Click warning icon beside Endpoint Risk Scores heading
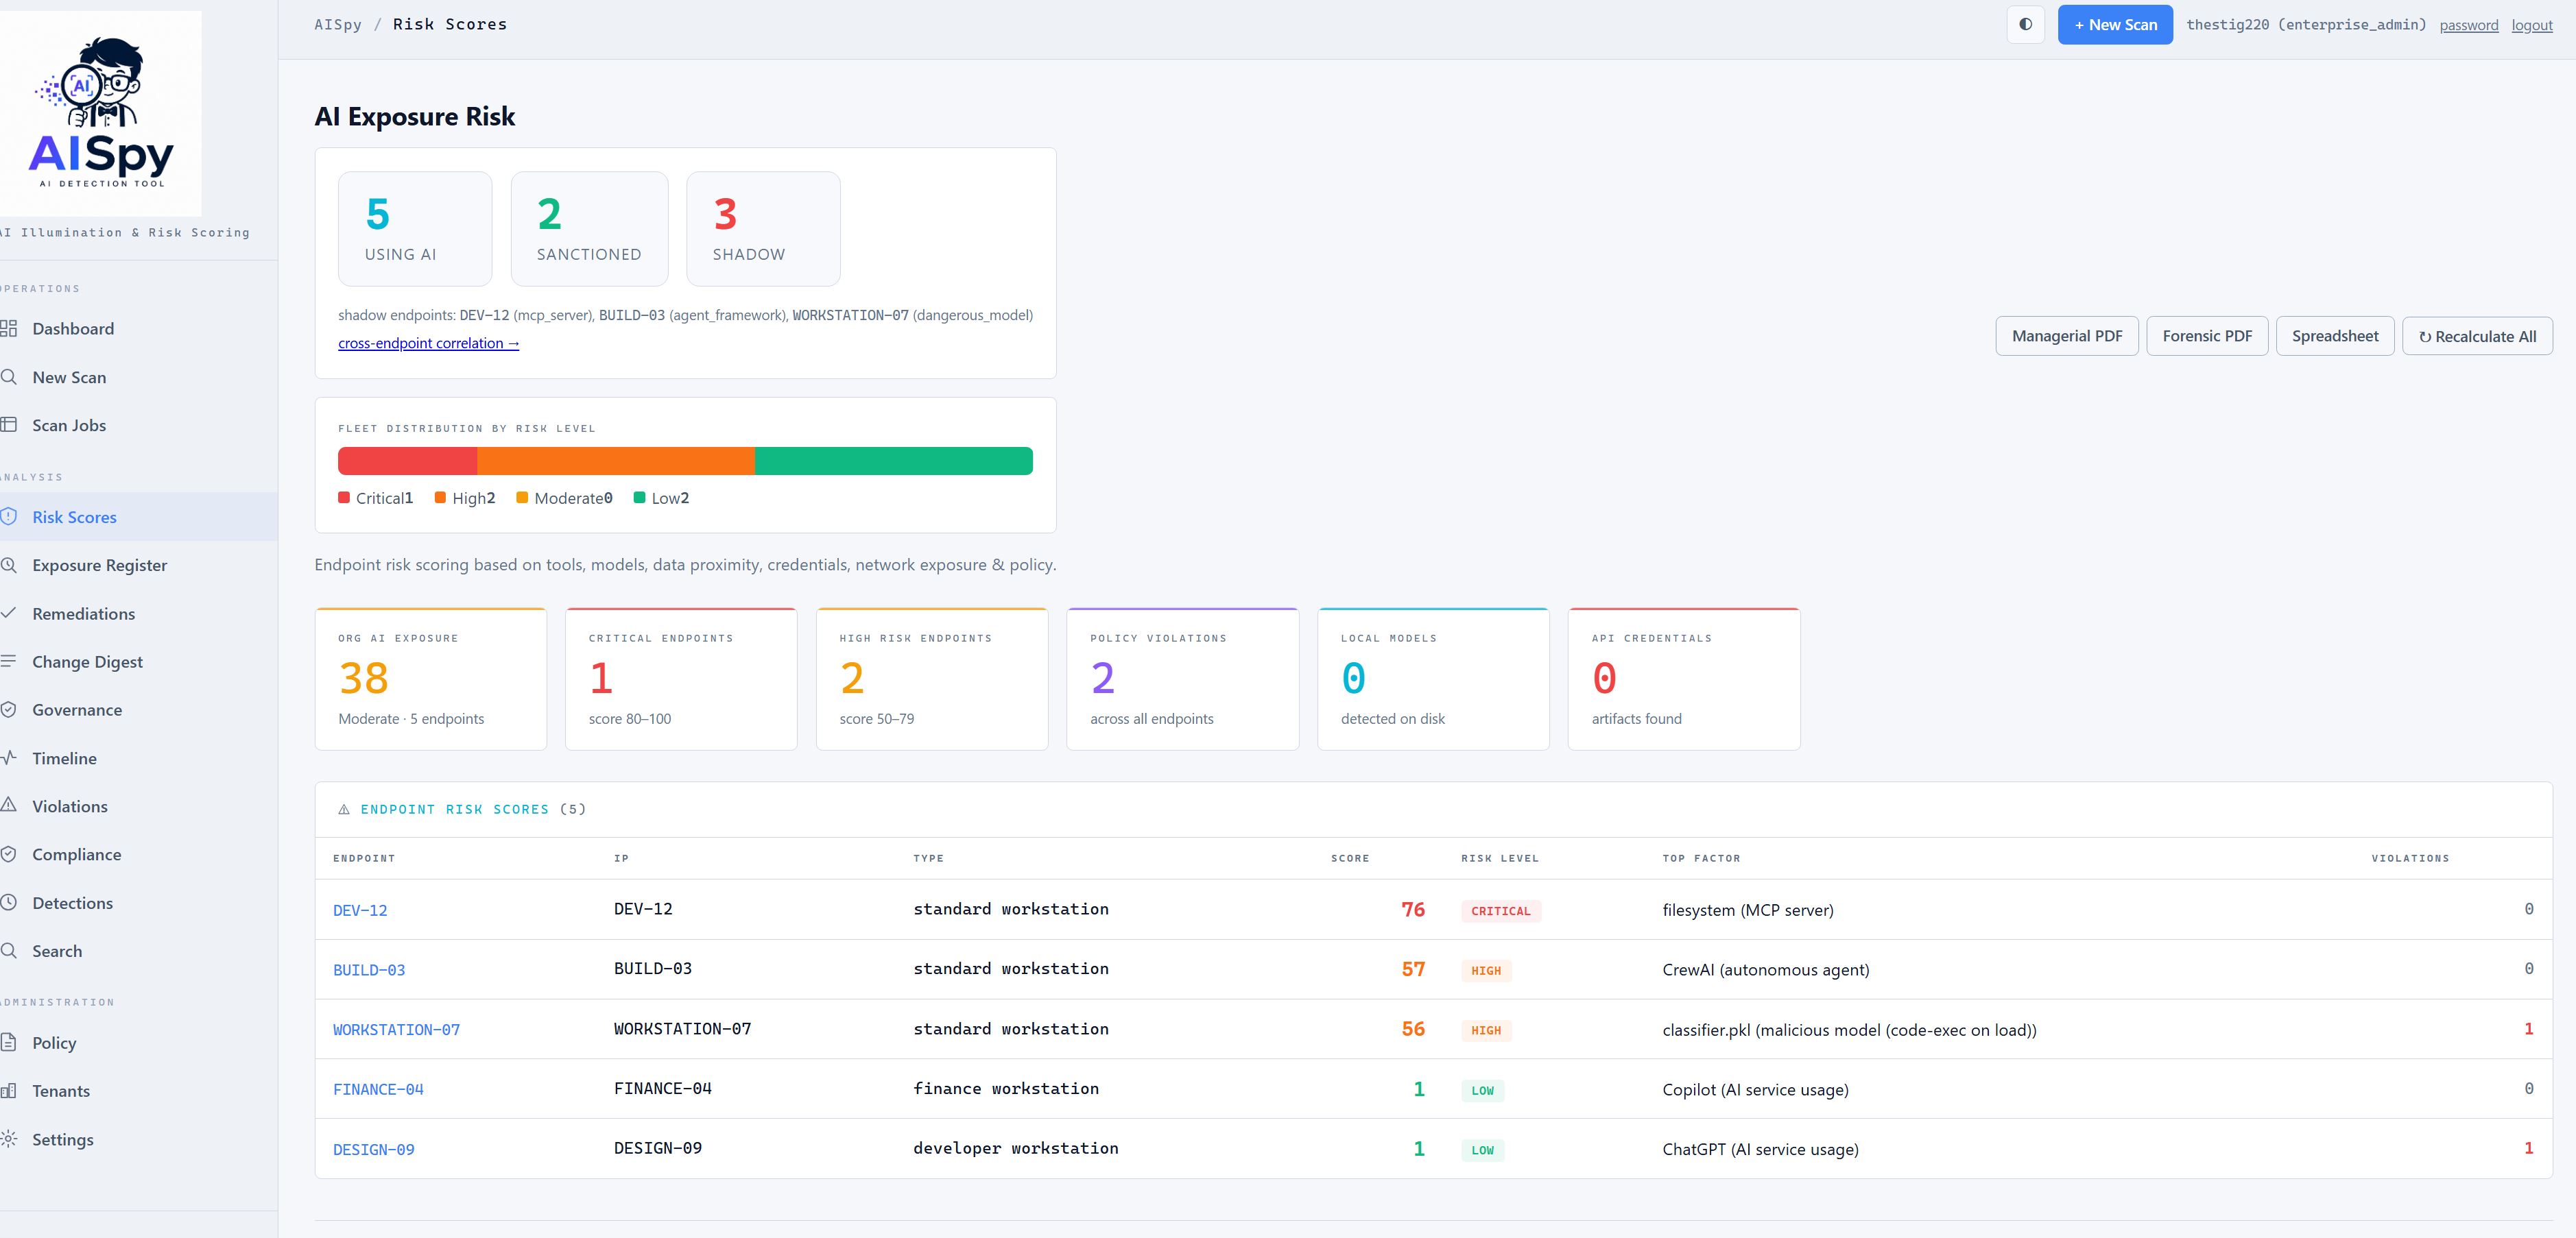2576x1238 pixels. click(344, 810)
